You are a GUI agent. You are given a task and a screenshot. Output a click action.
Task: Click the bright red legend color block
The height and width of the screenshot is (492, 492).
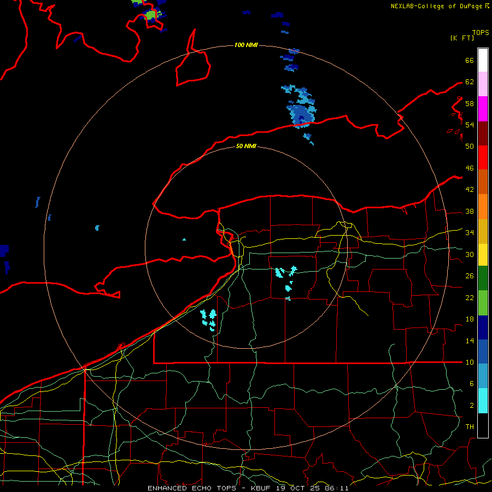483,157
